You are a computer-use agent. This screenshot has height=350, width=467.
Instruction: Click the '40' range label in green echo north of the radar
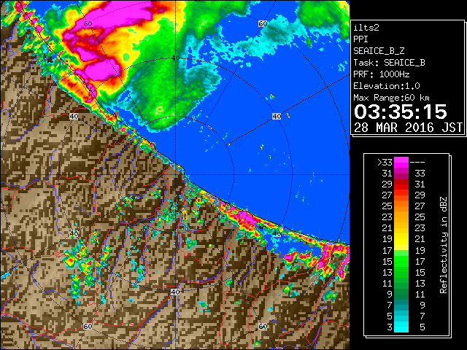click(x=175, y=58)
